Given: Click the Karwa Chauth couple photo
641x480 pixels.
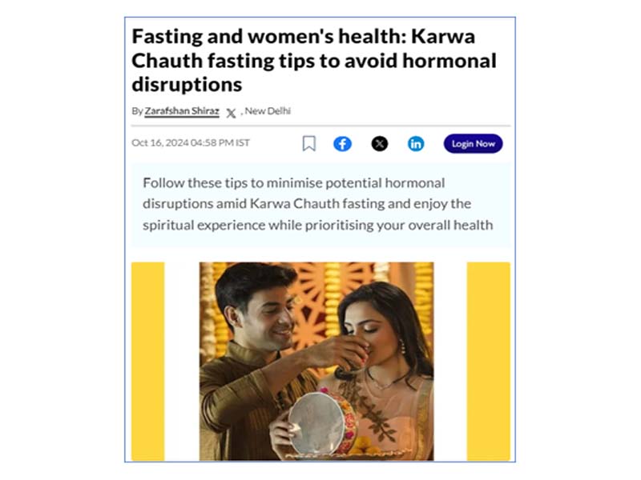Looking at the screenshot, I should click(316, 362).
